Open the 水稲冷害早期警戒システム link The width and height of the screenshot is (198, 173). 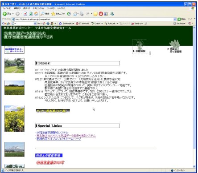pos(53,133)
